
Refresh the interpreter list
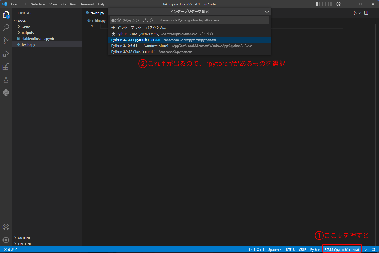(x=267, y=11)
